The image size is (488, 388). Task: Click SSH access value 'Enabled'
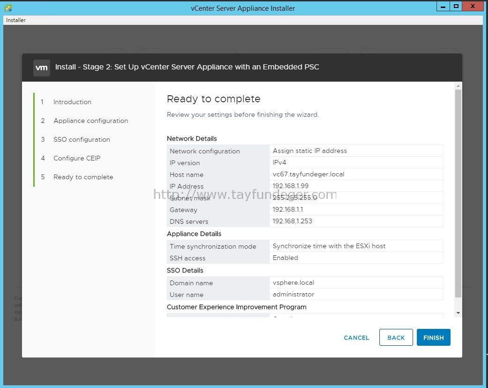285,258
